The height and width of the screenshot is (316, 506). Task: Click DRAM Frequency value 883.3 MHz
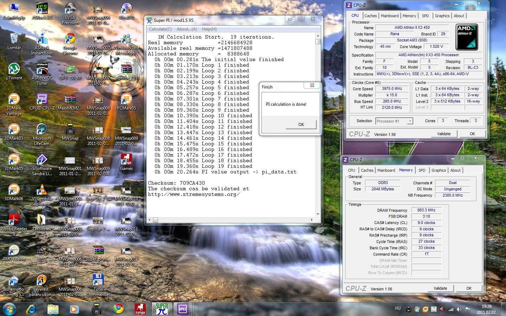point(426,210)
